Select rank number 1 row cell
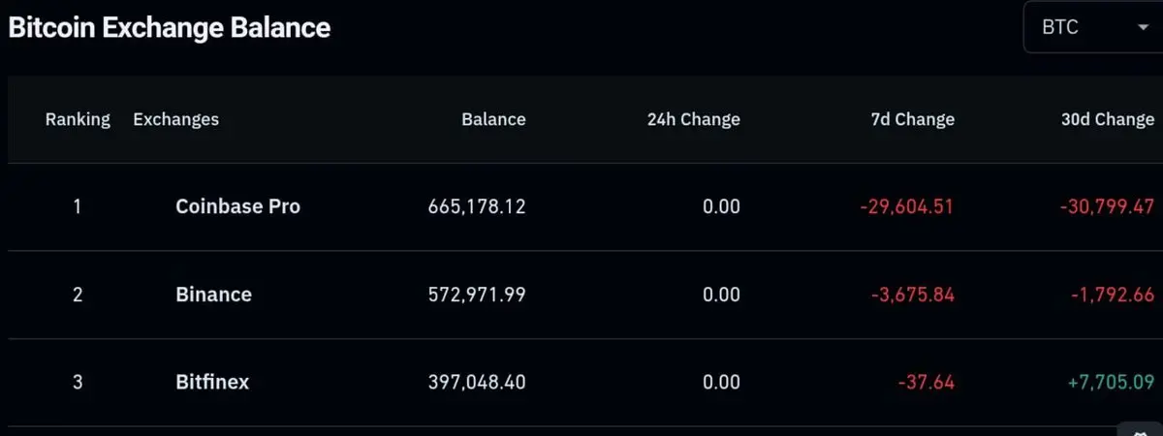Screen dimensions: 1163x436 78,206
